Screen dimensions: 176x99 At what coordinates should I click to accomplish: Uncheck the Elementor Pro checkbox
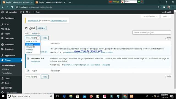pos(28,59)
